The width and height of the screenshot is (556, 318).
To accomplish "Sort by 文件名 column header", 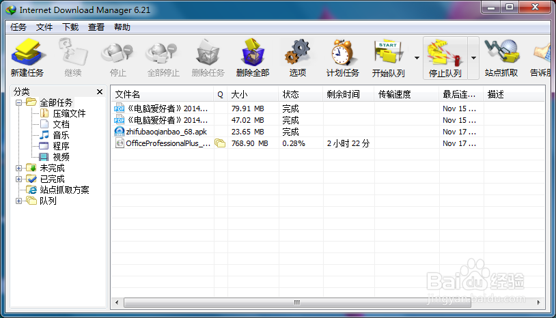I will click(x=163, y=95).
